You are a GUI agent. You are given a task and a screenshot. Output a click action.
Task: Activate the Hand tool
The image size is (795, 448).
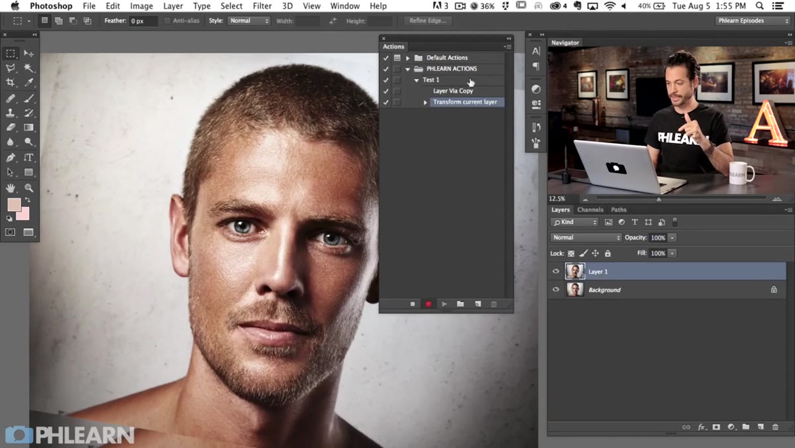[x=11, y=188]
